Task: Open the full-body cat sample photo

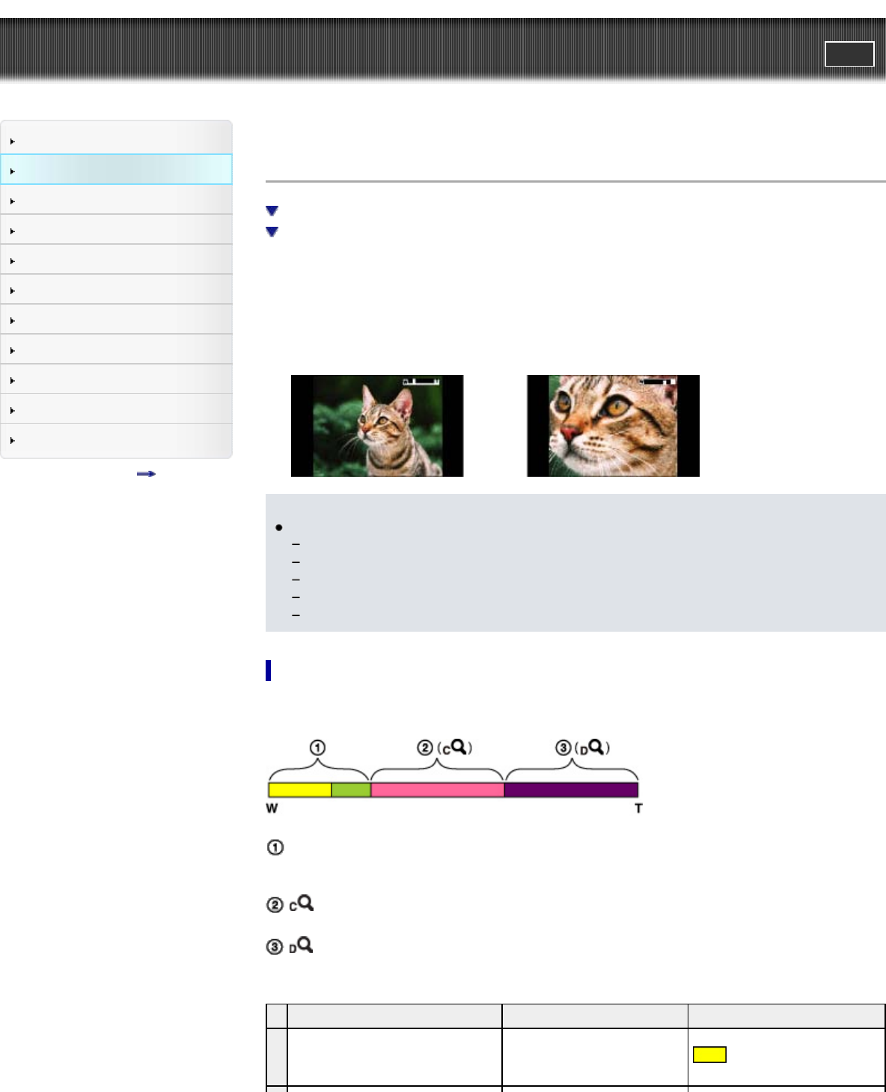Action: 377,426
